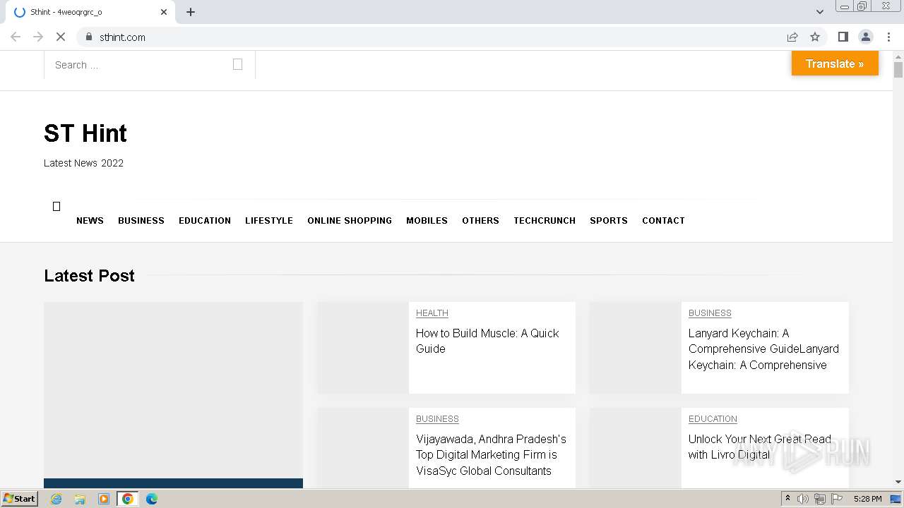The height and width of the screenshot is (508, 904).
Task: Launch the media player from the taskbar
Action: click(104, 499)
